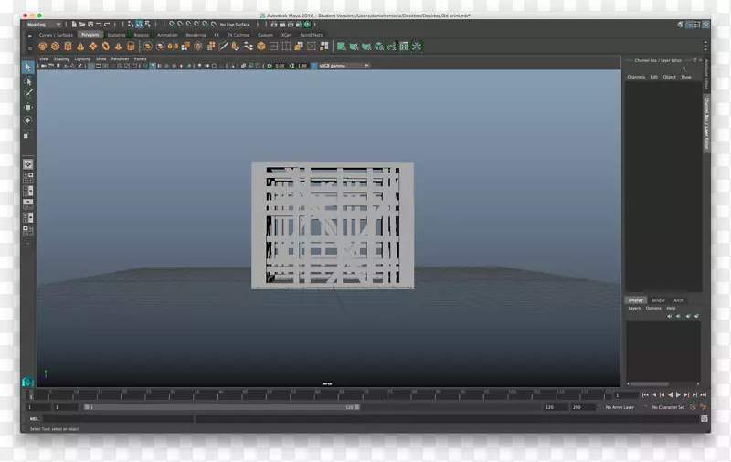Click the No Live Surface field
This screenshot has width=731, height=462.
pyautogui.click(x=235, y=25)
